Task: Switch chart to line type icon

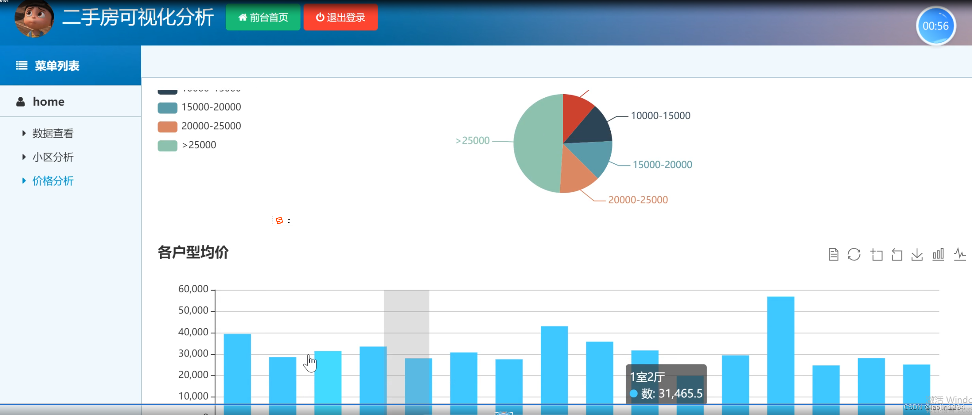Action: pyautogui.click(x=960, y=254)
